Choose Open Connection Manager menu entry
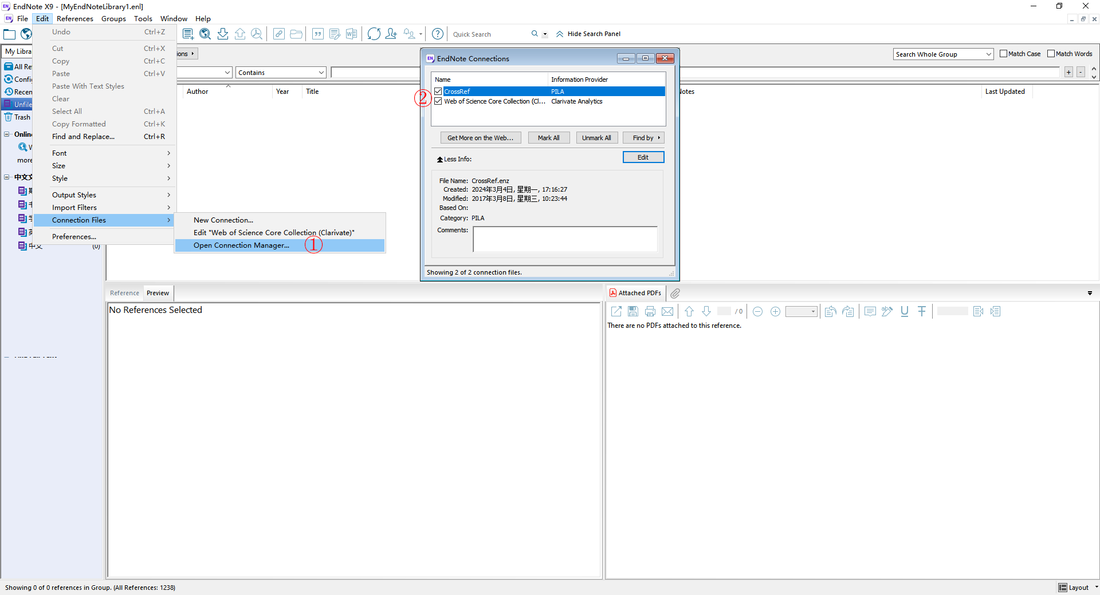Image resolution: width=1100 pixels, height=595 pixels. click(280, 245)
